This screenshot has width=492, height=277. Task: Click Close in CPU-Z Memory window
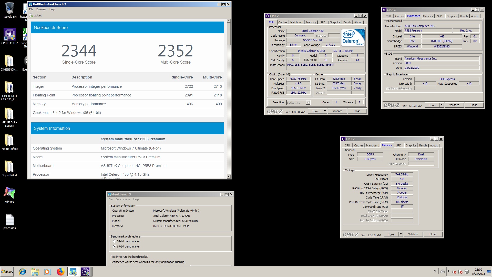pos(433,234)
